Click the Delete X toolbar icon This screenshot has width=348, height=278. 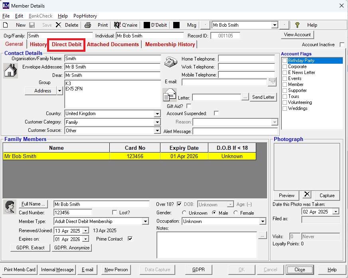pyautogui.click(x=58, y=25)
